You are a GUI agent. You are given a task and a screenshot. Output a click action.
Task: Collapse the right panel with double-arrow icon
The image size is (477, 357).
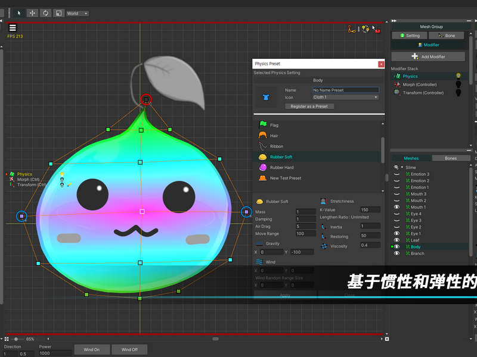[x=394, y=21]
